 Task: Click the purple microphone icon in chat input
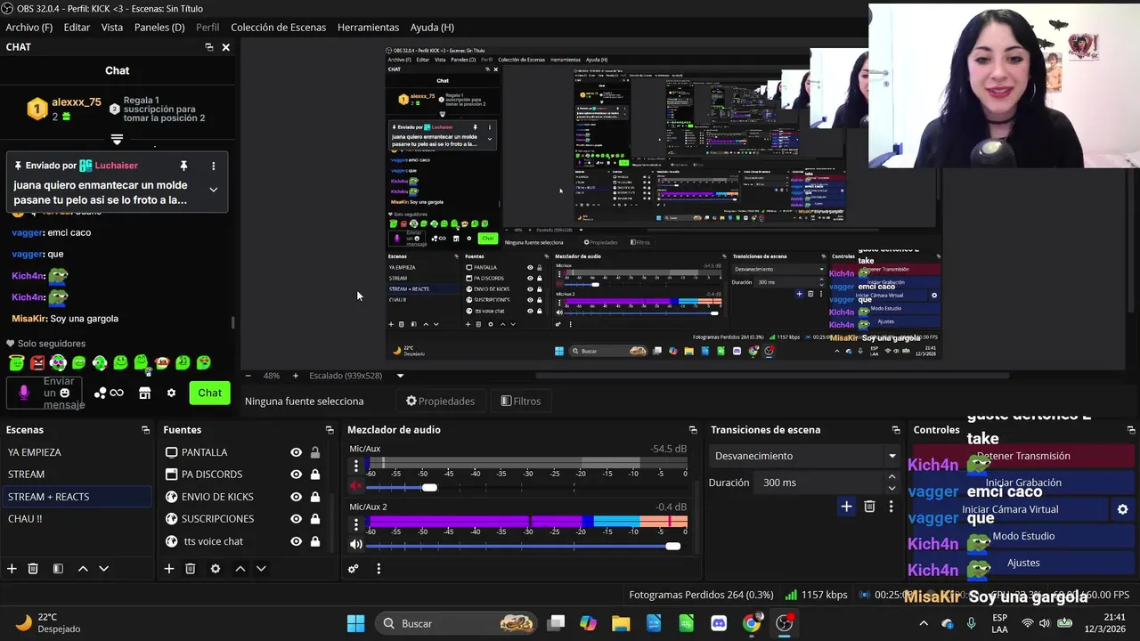[x=24, y=393]
